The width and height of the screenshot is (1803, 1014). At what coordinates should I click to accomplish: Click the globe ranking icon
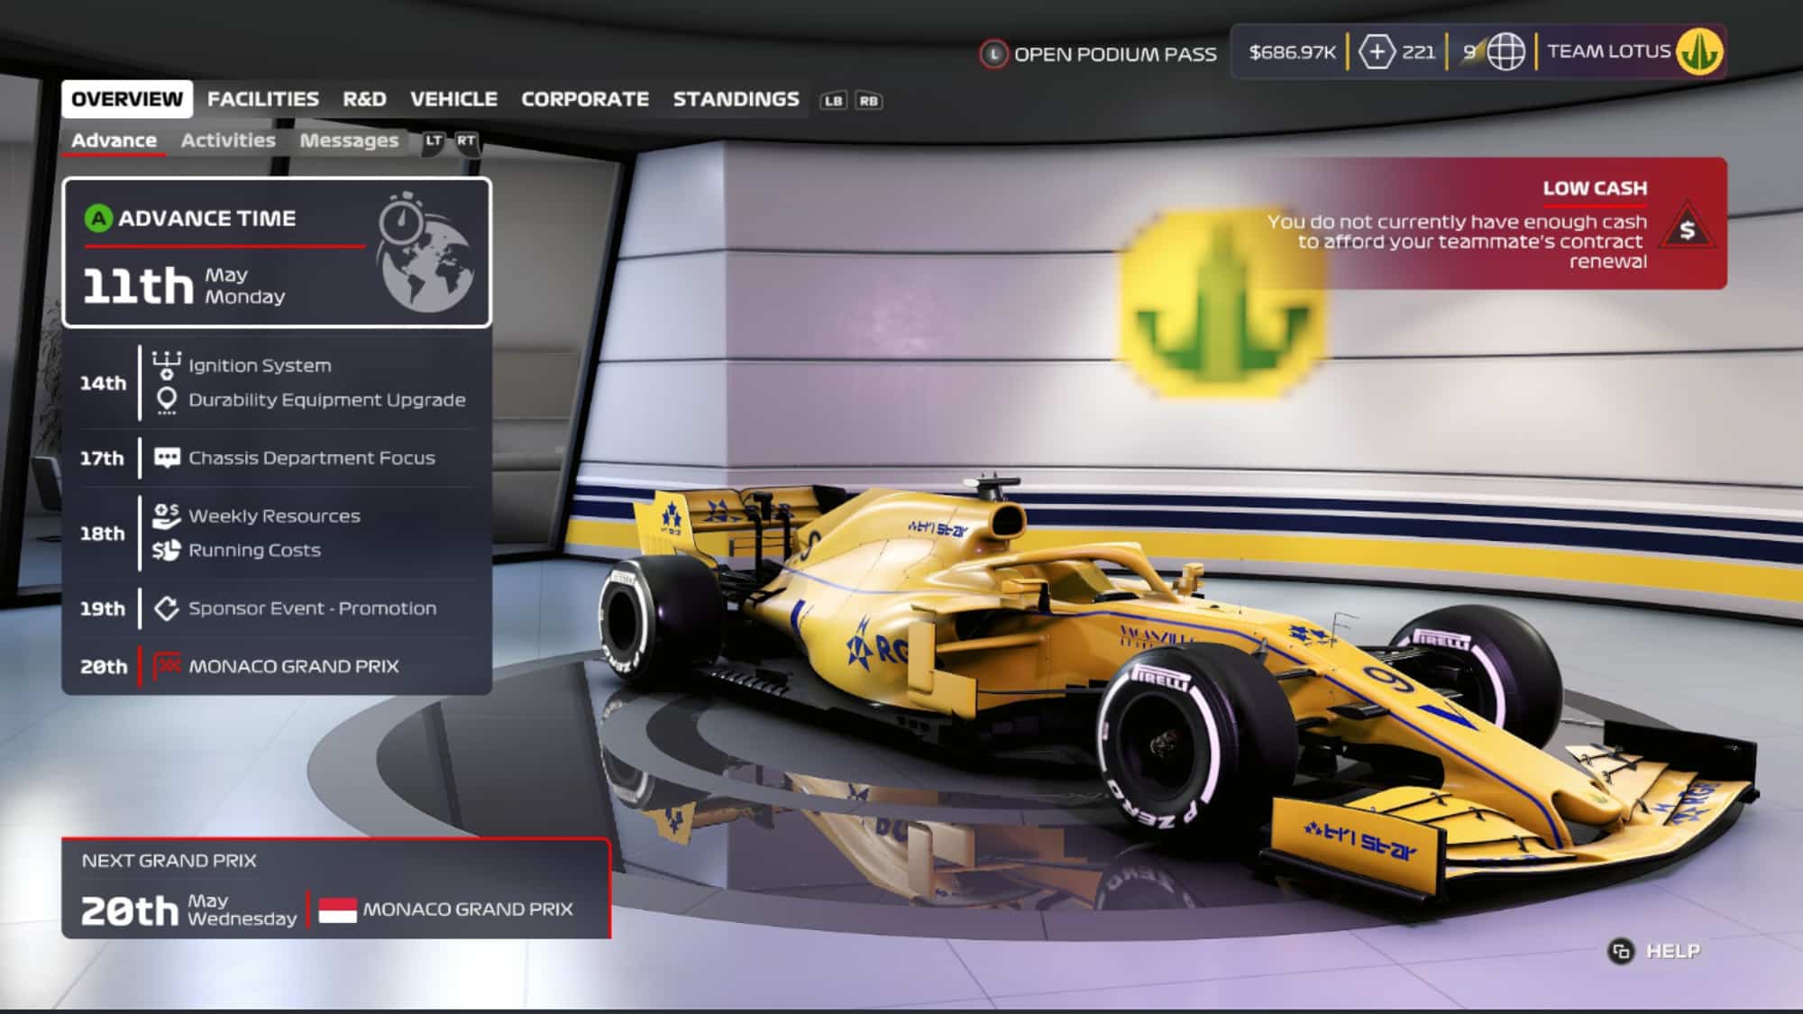click(x=1506, y=52)
